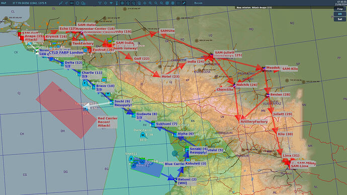Click the Foxtrot (20) label
Screen dimensions: 347x195
click(103, 50)
